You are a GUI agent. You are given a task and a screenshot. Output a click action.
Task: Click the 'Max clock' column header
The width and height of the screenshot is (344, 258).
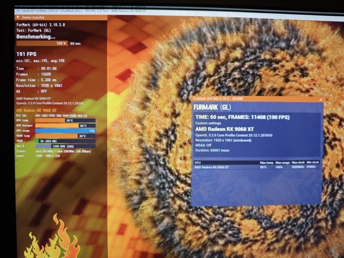tap(298, 162)
